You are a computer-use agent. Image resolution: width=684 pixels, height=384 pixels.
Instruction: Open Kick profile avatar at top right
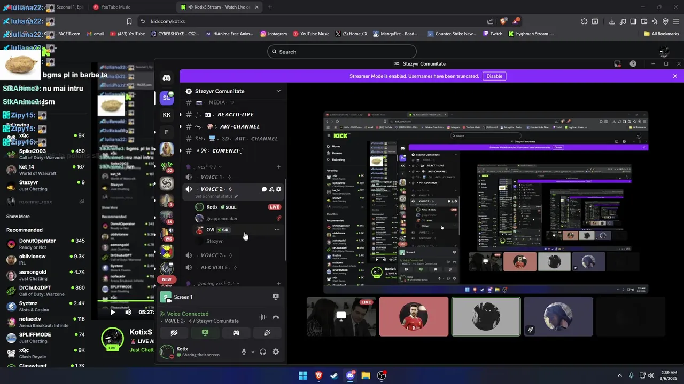(664, 52)
